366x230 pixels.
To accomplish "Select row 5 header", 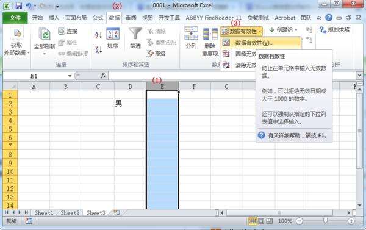I will pyautogui.click(x=10, y=129).
